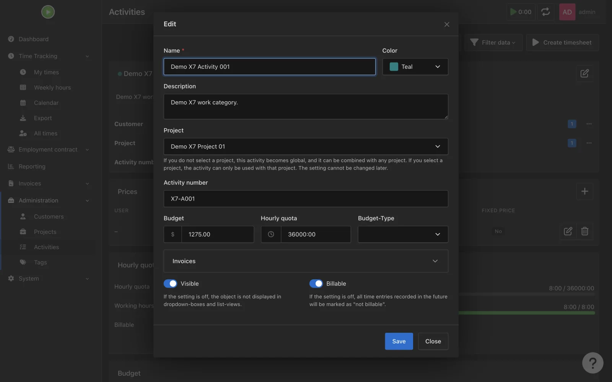Expand the Invoices section
Viewport: 612px width, 382px height.
click(306, 261)
